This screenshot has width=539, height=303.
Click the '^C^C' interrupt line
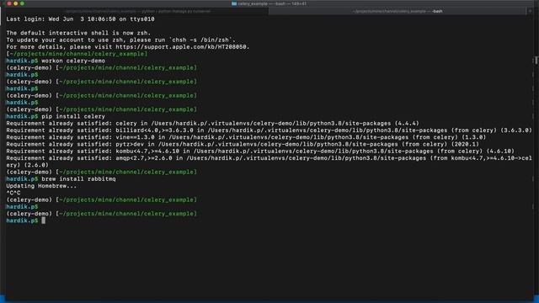click(13, 193)
